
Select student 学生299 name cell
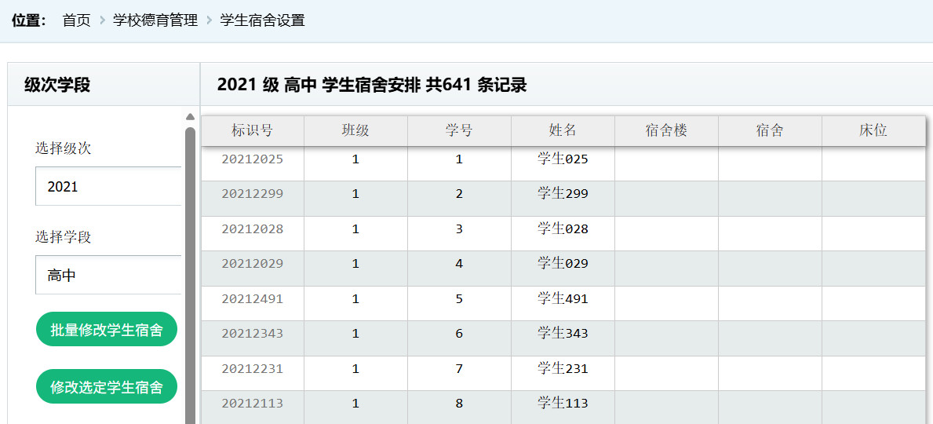pos(563,194)
